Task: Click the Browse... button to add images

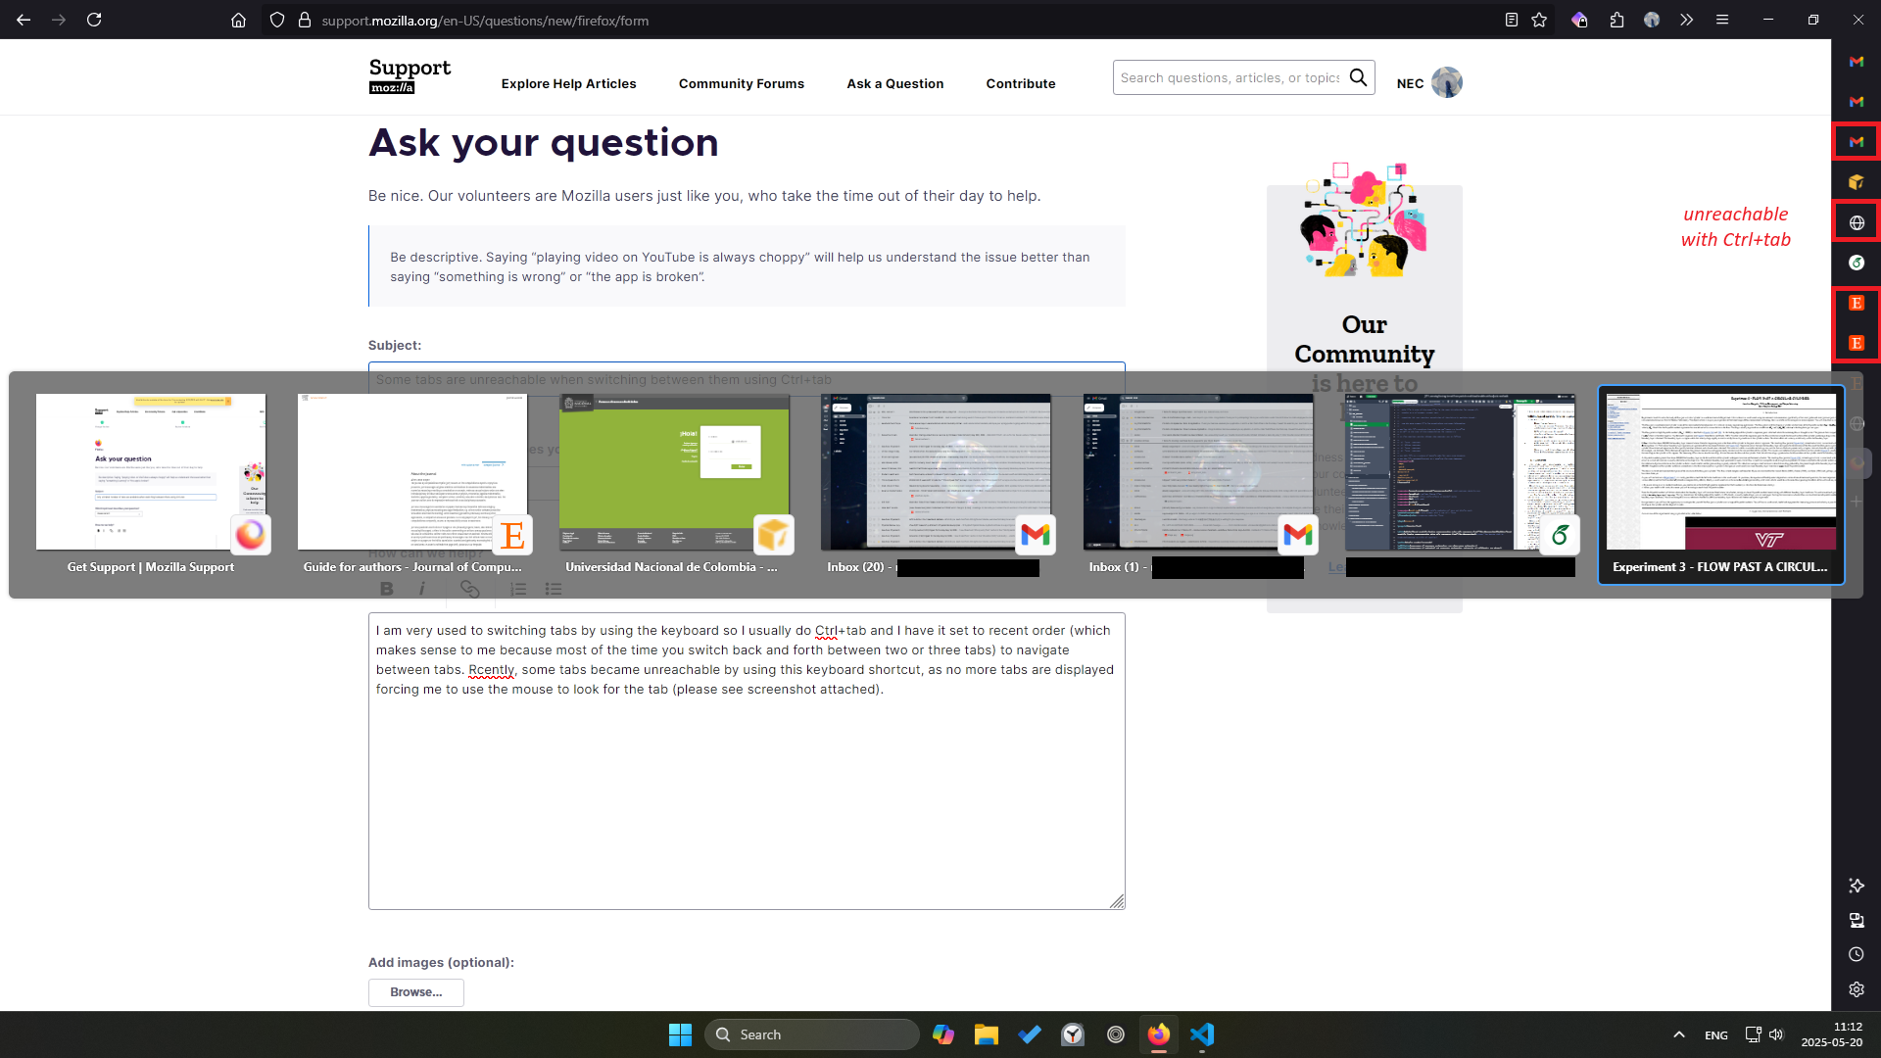Action: tap(416, 992)
